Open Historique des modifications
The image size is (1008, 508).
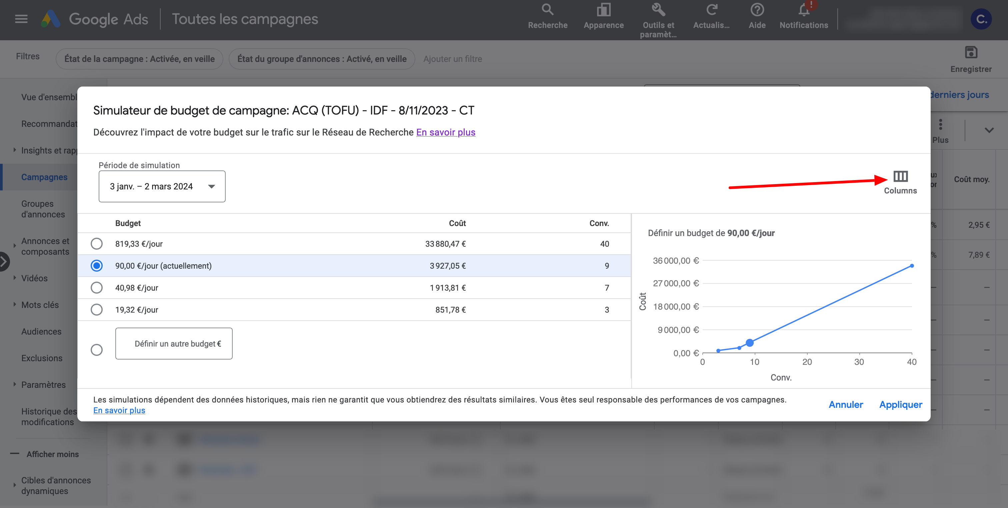click(x=49, y=416)
